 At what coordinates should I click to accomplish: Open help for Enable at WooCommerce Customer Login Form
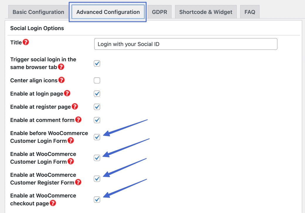click(x=71, y=161)
